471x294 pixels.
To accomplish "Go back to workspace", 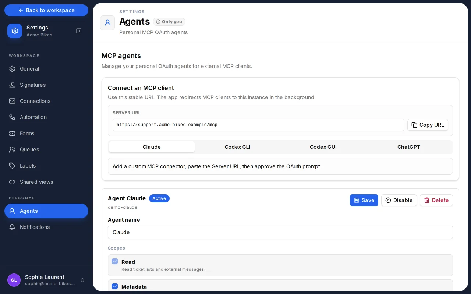I will (x=46, y=10).
